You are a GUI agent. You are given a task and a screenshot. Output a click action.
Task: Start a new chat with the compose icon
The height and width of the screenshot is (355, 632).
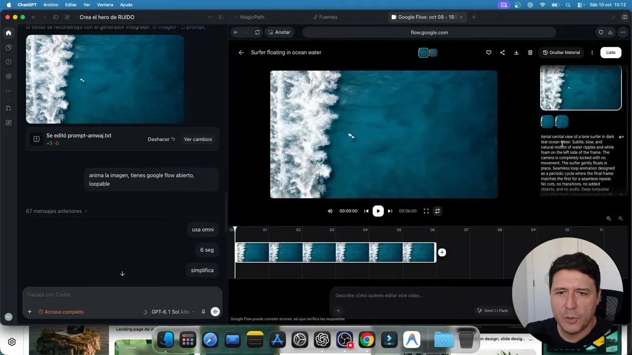[67, 17]
